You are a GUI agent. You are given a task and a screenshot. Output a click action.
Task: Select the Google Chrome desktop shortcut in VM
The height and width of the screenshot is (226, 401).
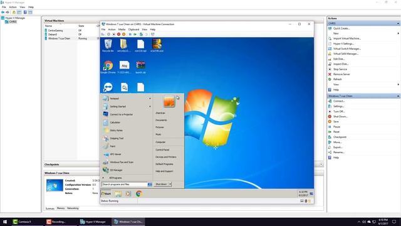[x=108, y=67]
